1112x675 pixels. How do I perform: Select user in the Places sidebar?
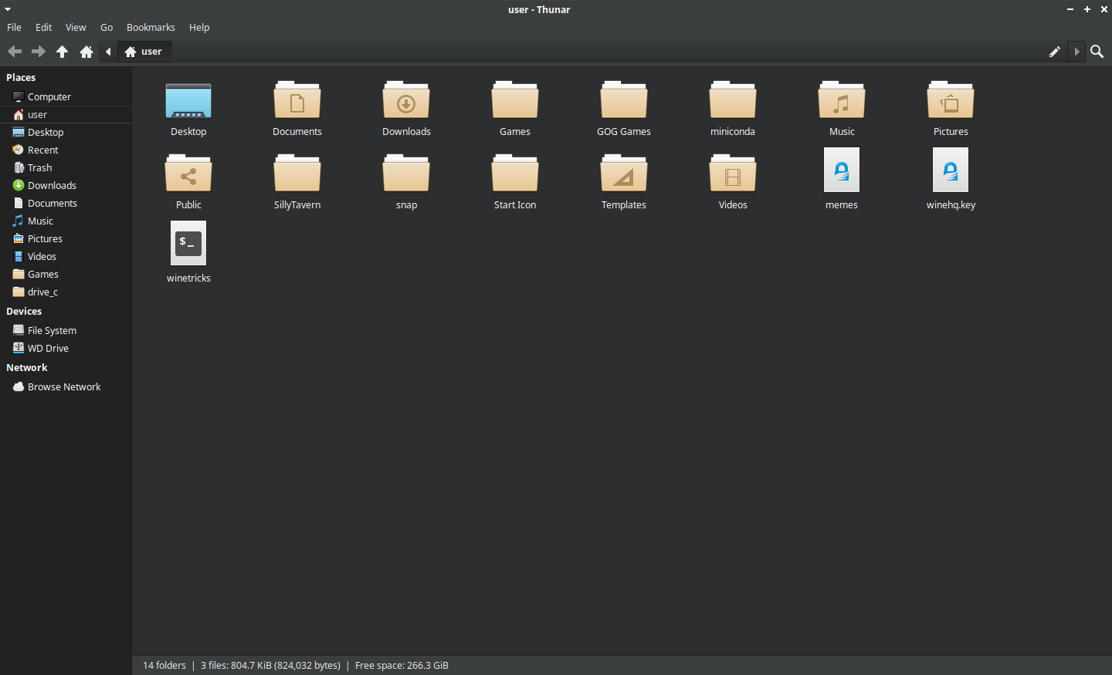(x=66, y=115)
